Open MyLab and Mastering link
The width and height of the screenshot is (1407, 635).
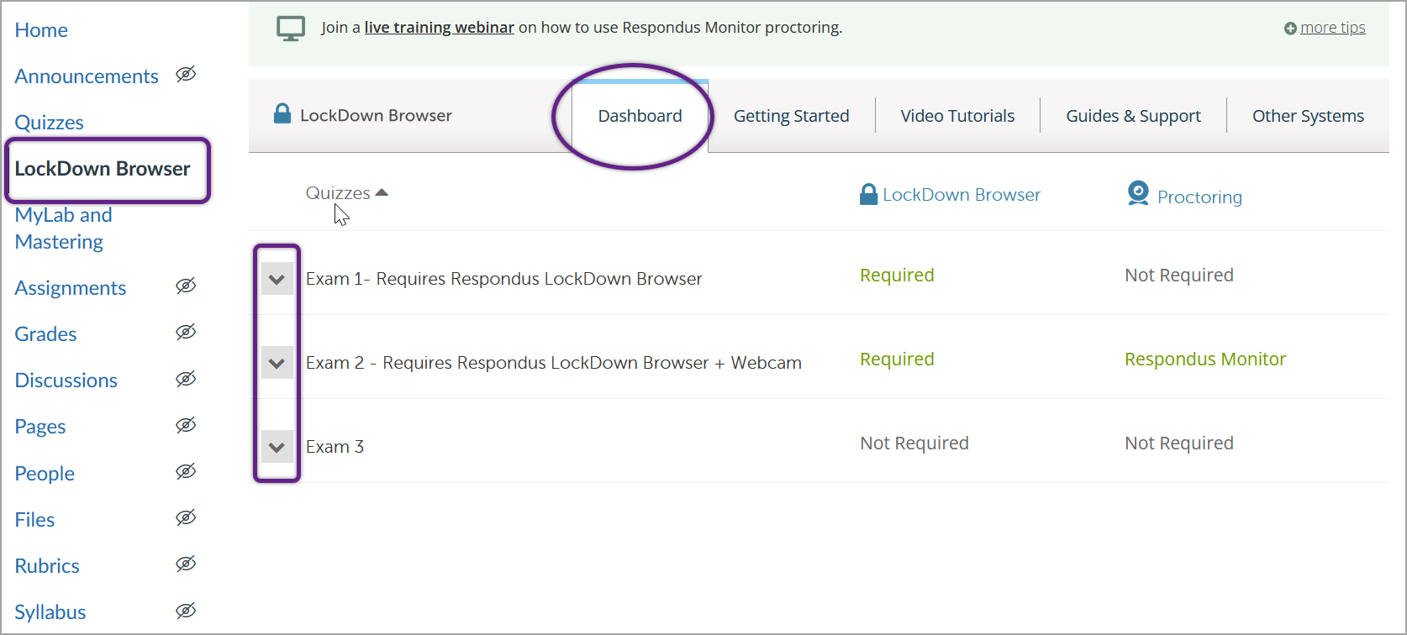tap(63, 228)
